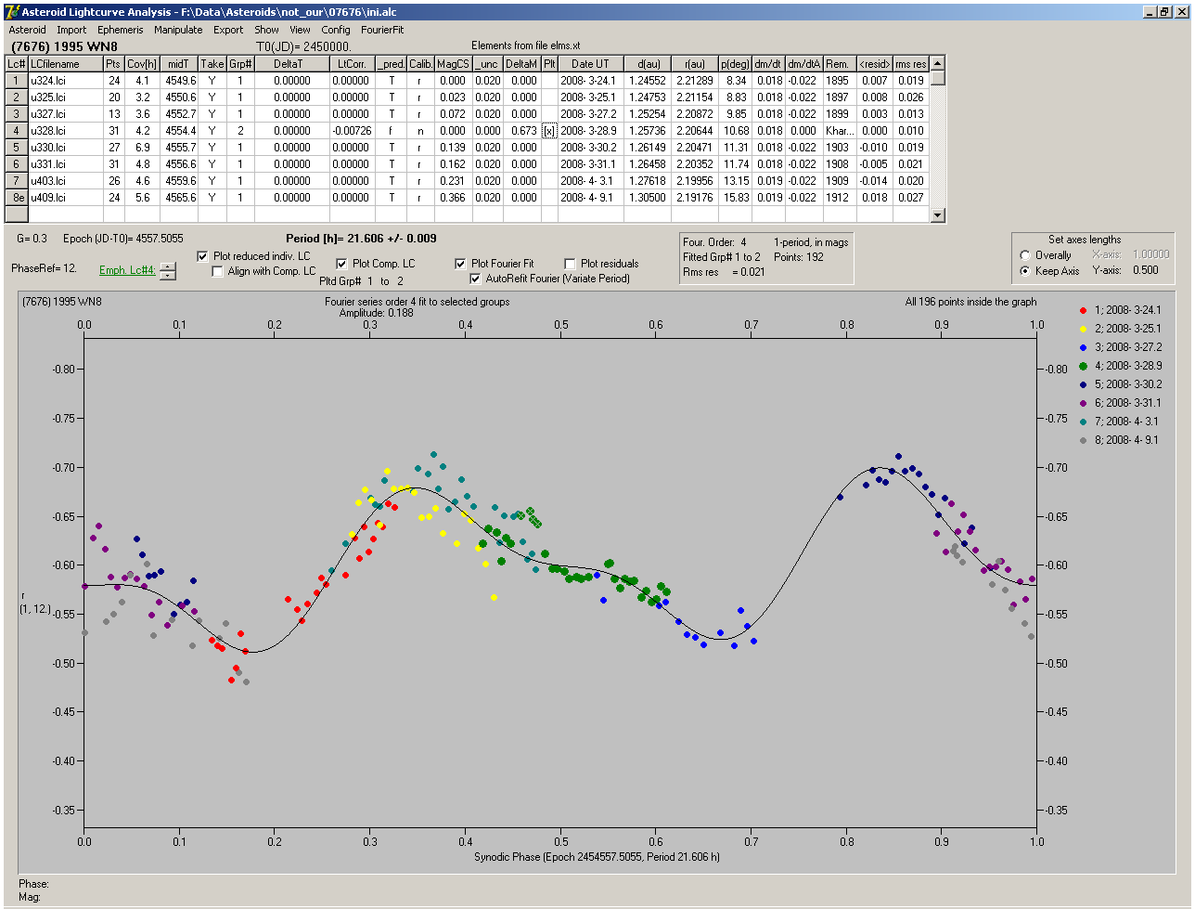Screen dimensions: 1195x909
Task: Click the application icon in title bar
Action: [x=12, y=11]
